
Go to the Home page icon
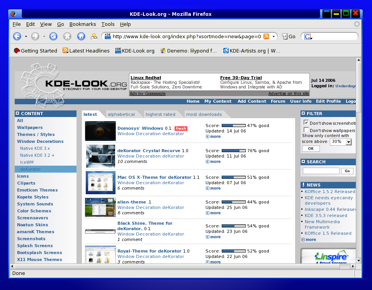click(81, 36)
